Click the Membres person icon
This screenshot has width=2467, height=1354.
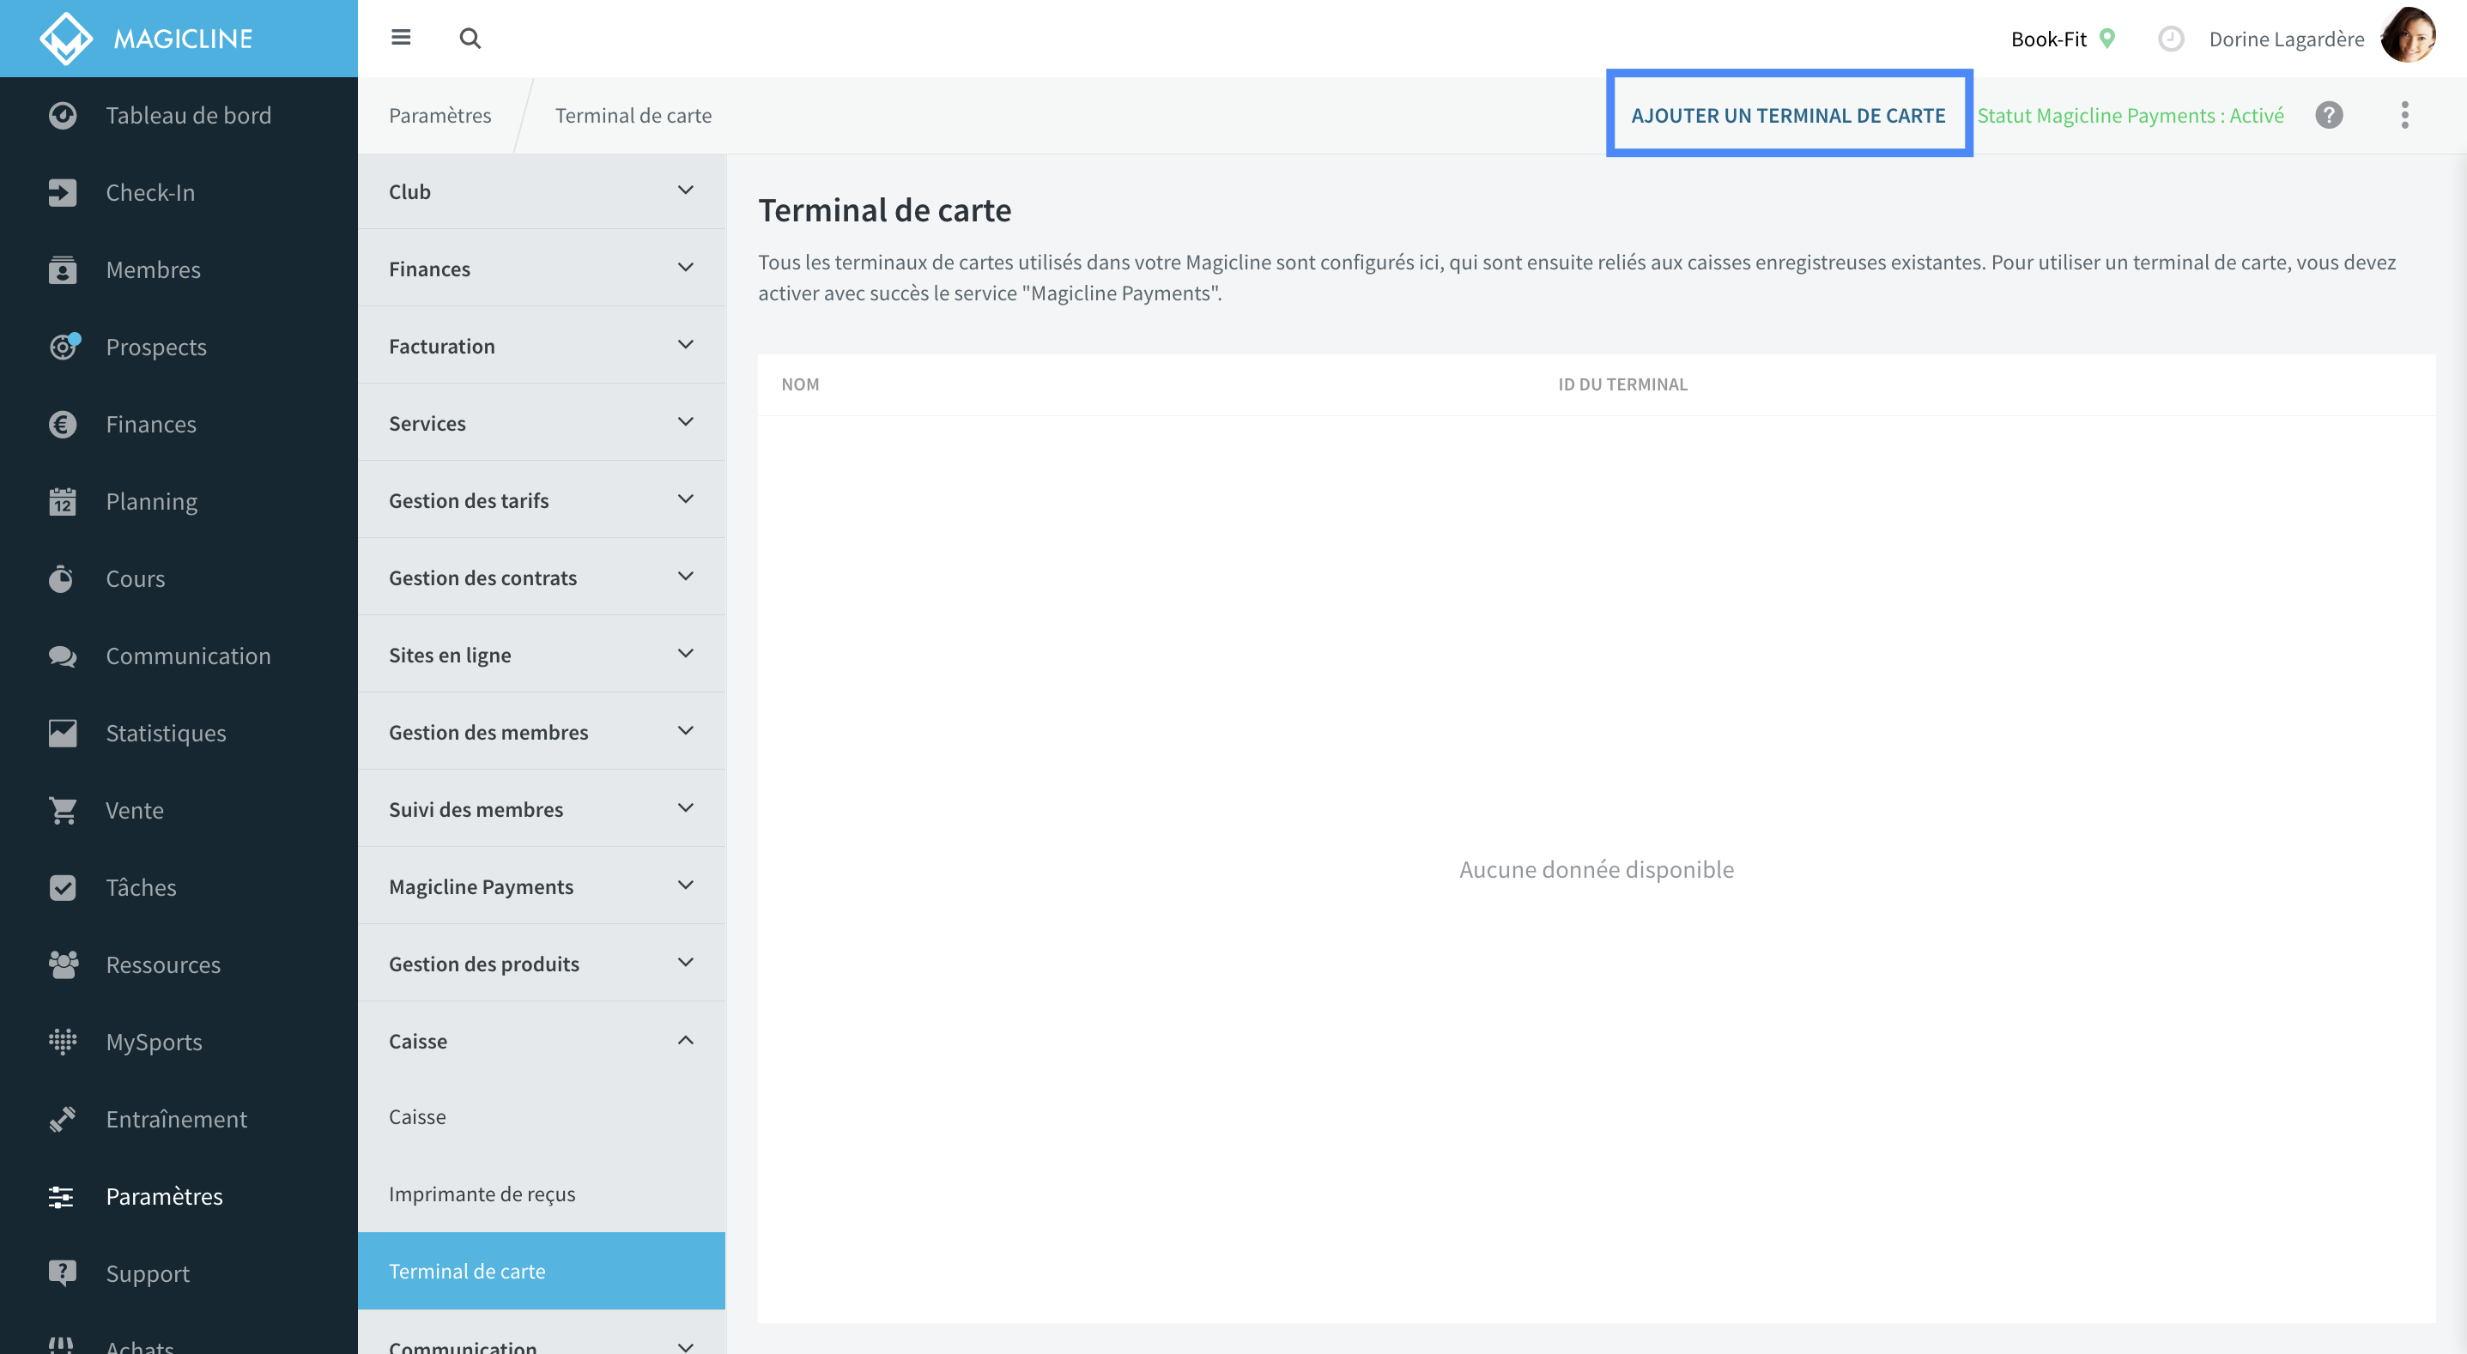pyautogui.click(x=63, y=270)
